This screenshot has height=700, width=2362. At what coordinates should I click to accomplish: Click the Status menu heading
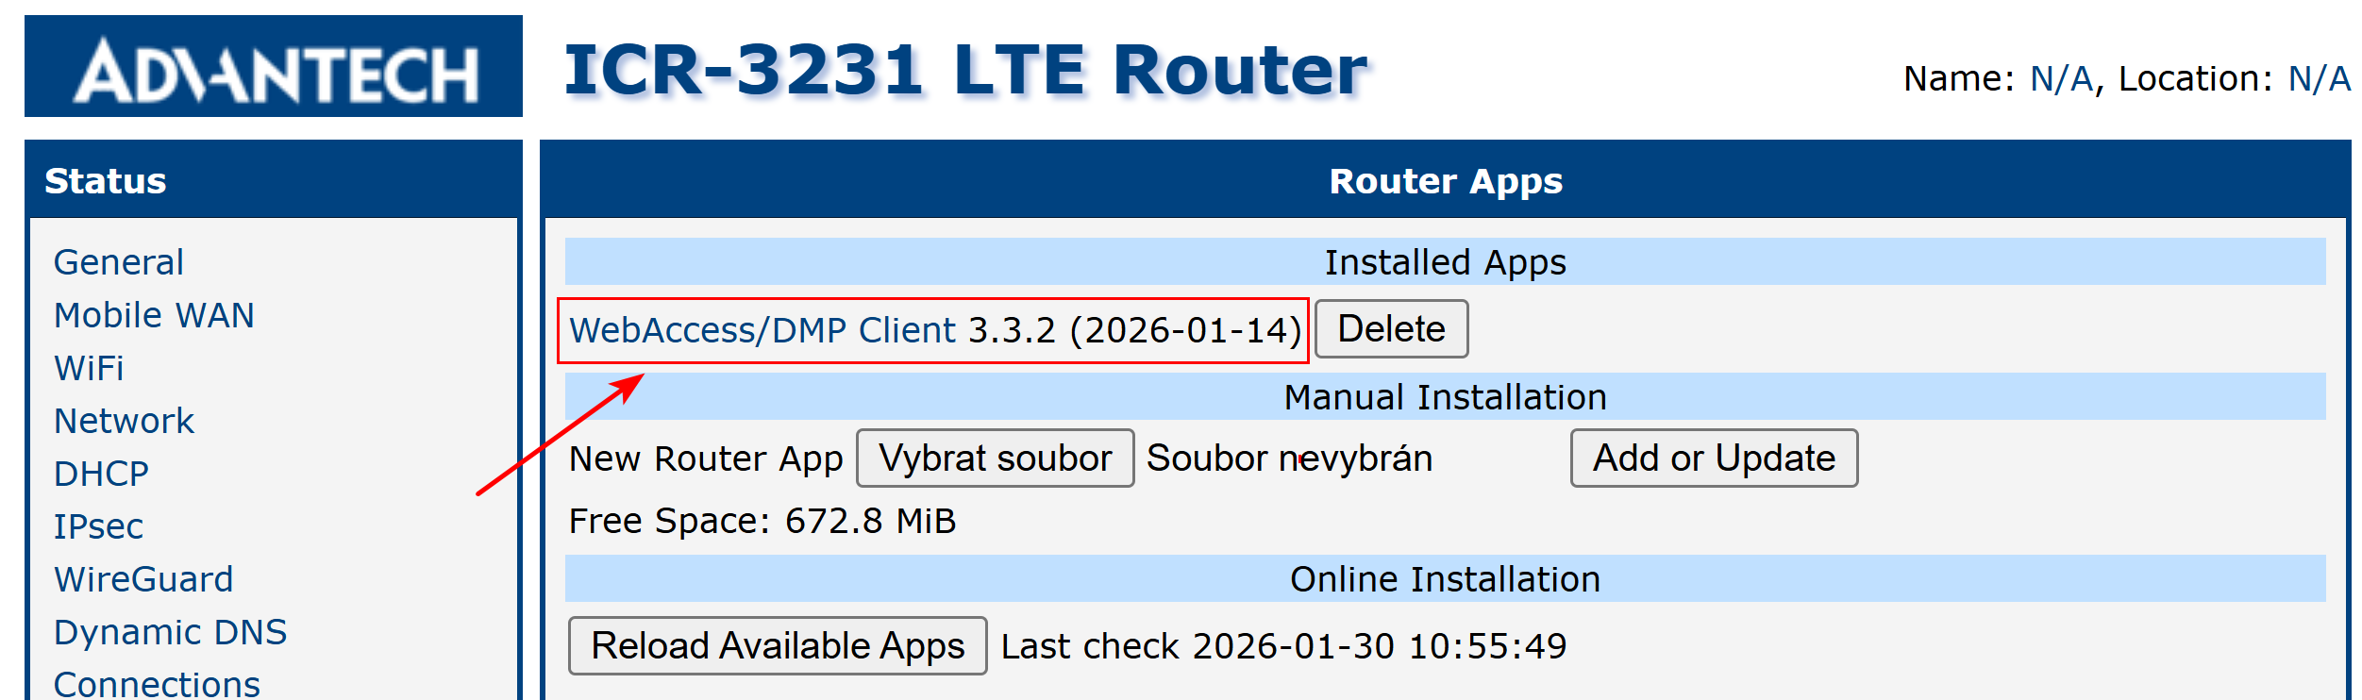tap(106, 180)
